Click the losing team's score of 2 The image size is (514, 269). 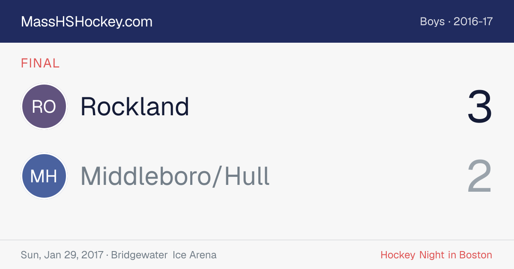tap(480, 177)
